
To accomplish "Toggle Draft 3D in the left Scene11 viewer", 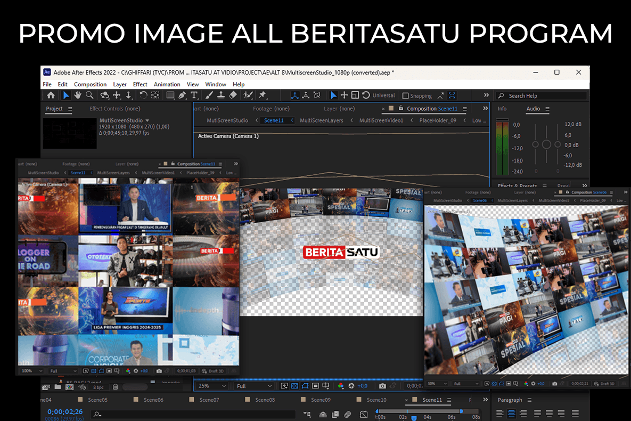I will 212,371.
